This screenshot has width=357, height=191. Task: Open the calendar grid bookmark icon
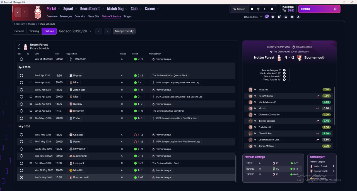[x=292, y=17]
